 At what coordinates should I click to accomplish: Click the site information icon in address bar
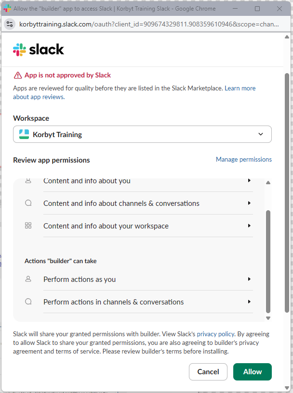(10, 25)
